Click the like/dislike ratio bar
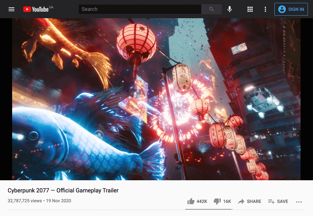The width and height of the screenshot is (313, 216). 209,209
